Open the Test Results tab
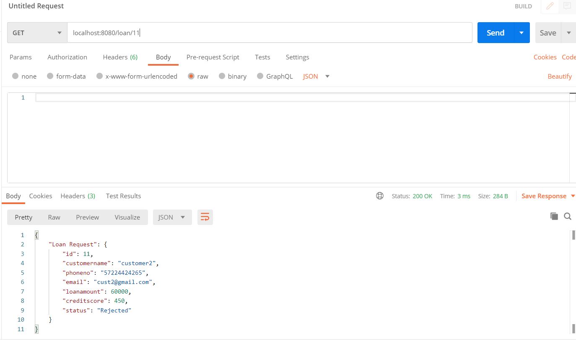 tap(123, 196)
